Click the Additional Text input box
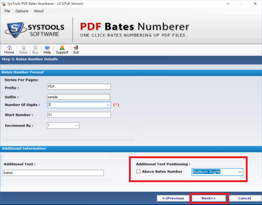 (x=53, y=173)
